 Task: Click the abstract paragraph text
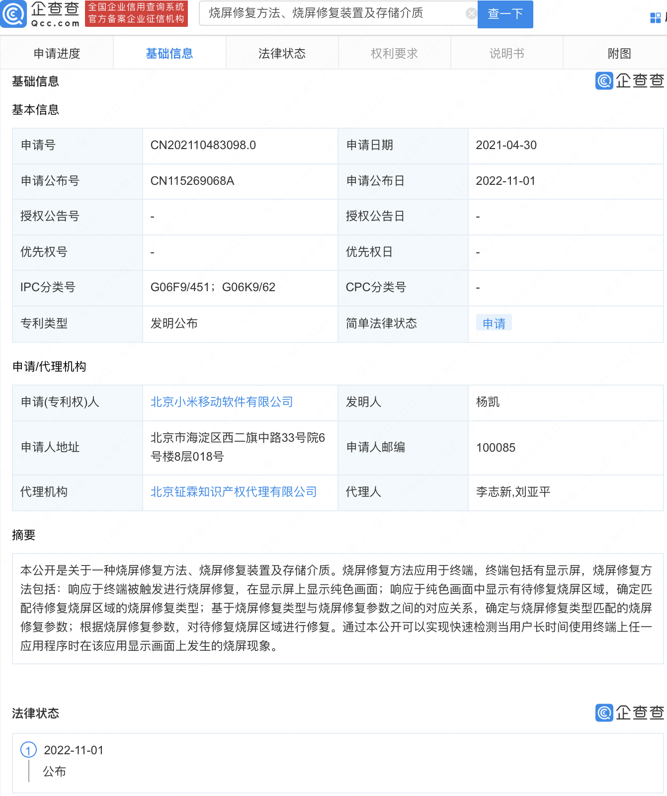tap(336, 608)
